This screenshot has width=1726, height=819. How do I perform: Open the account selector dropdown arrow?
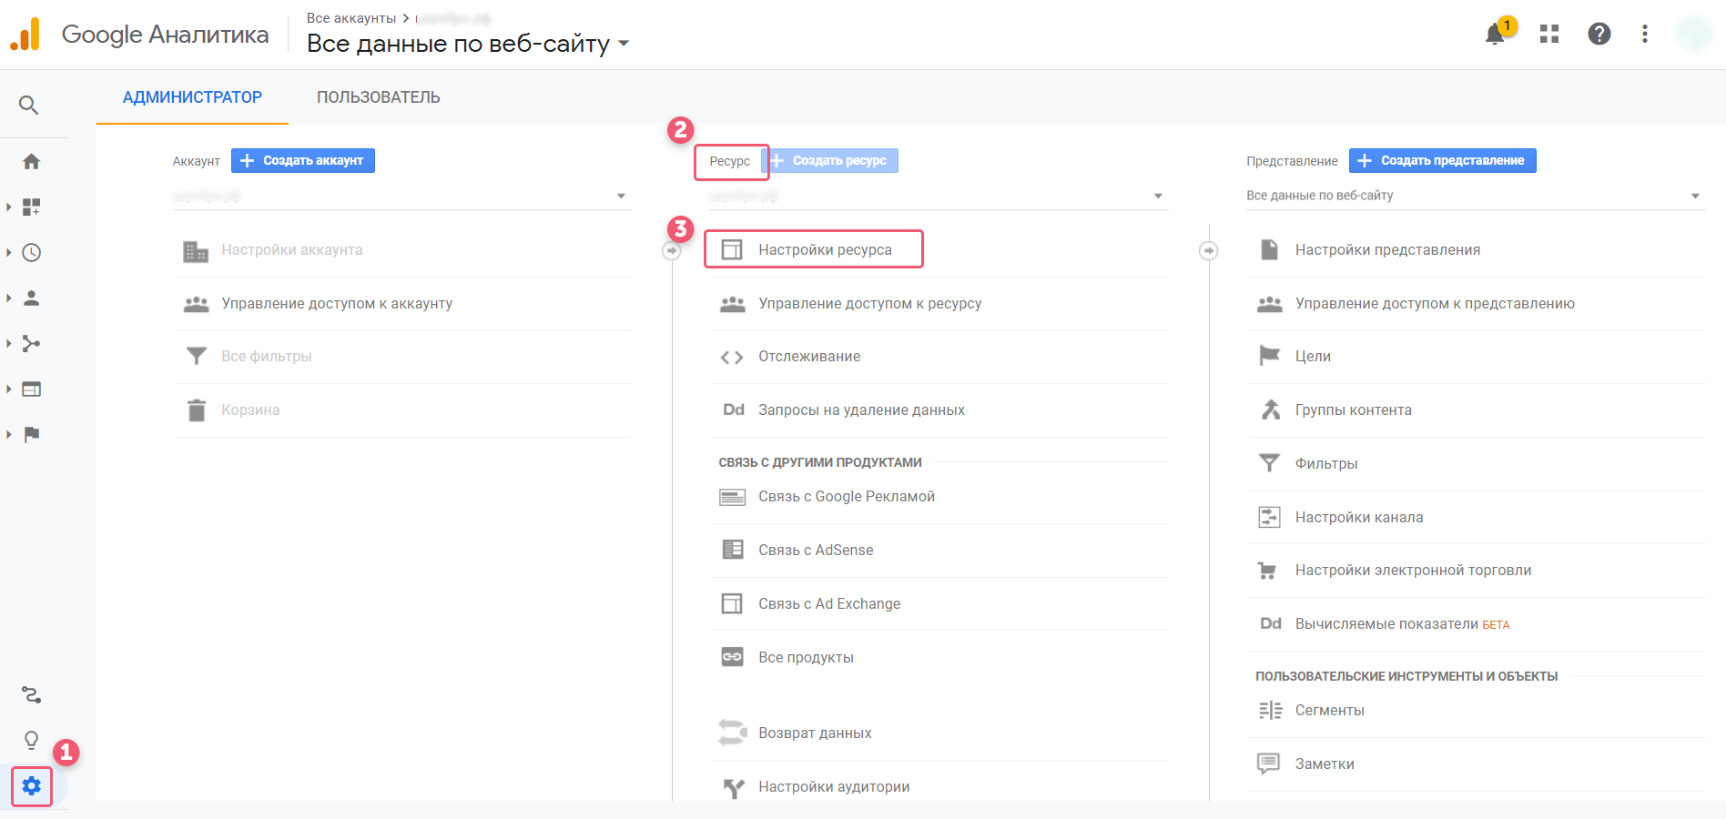[x=621, y=196]
